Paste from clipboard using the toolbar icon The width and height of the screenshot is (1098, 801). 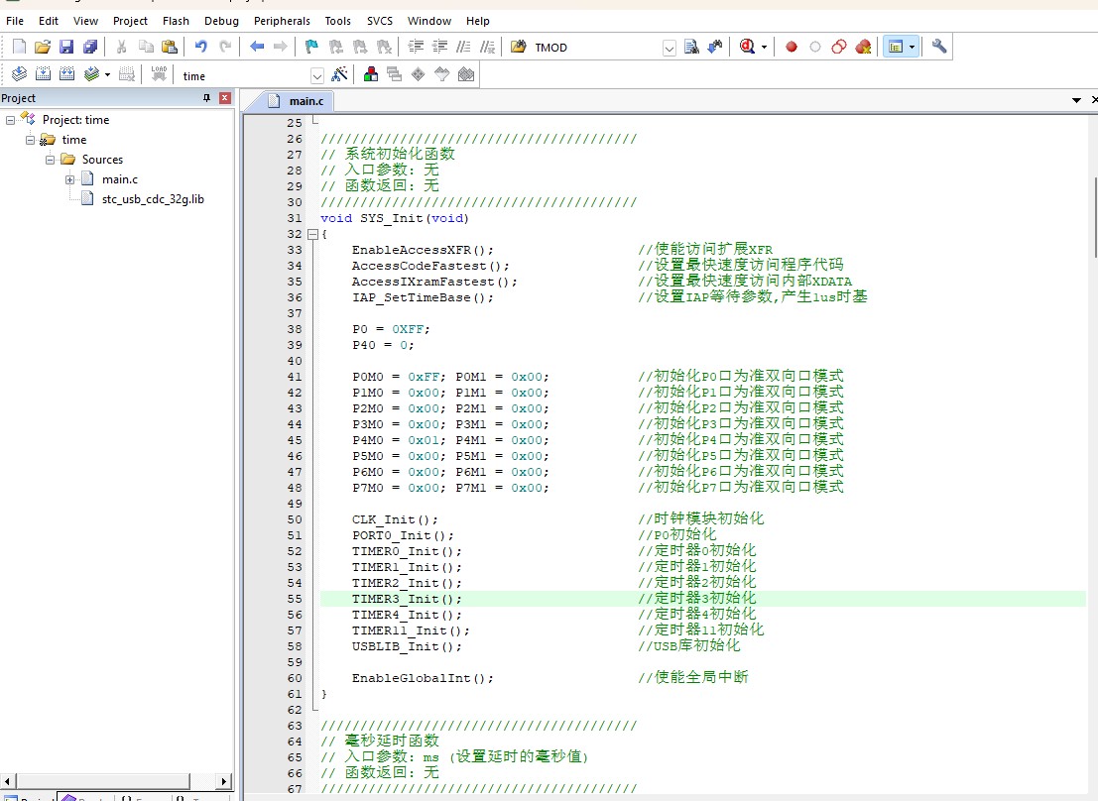coord(170,47)
